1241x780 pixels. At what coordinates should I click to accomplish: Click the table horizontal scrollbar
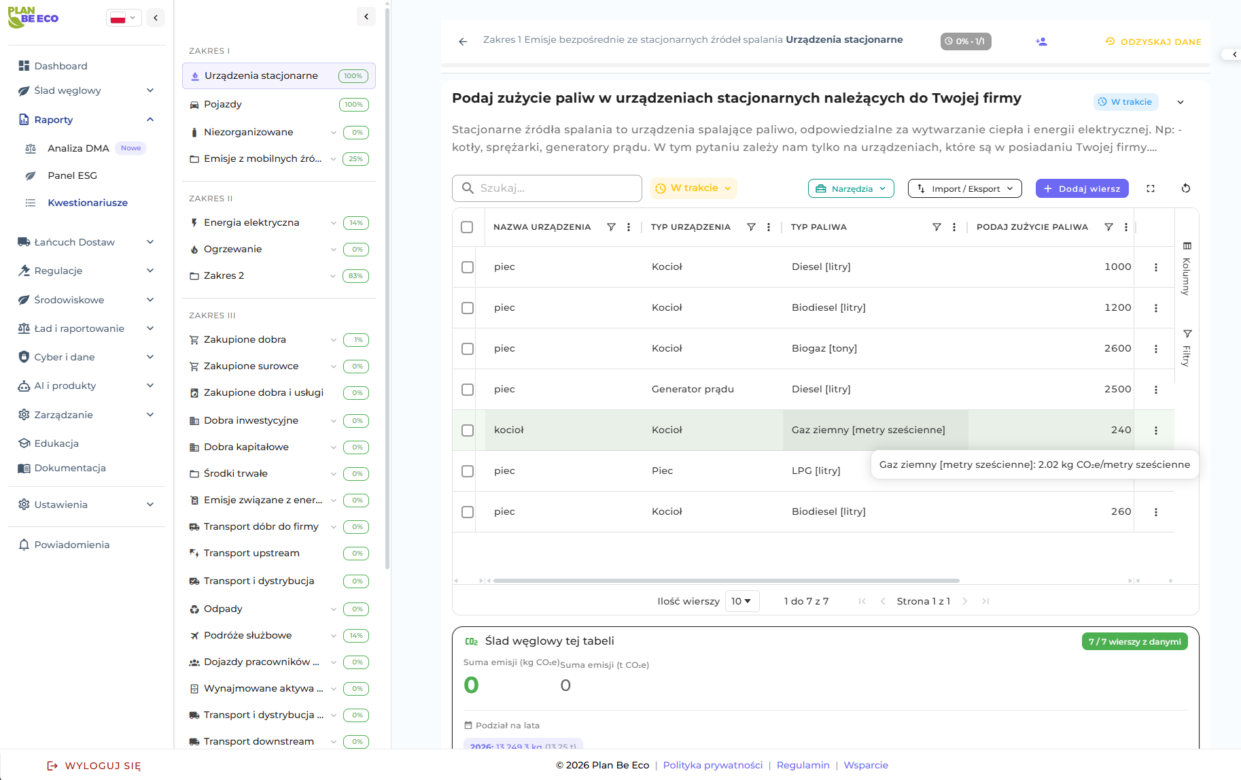(x=726, y=581)
